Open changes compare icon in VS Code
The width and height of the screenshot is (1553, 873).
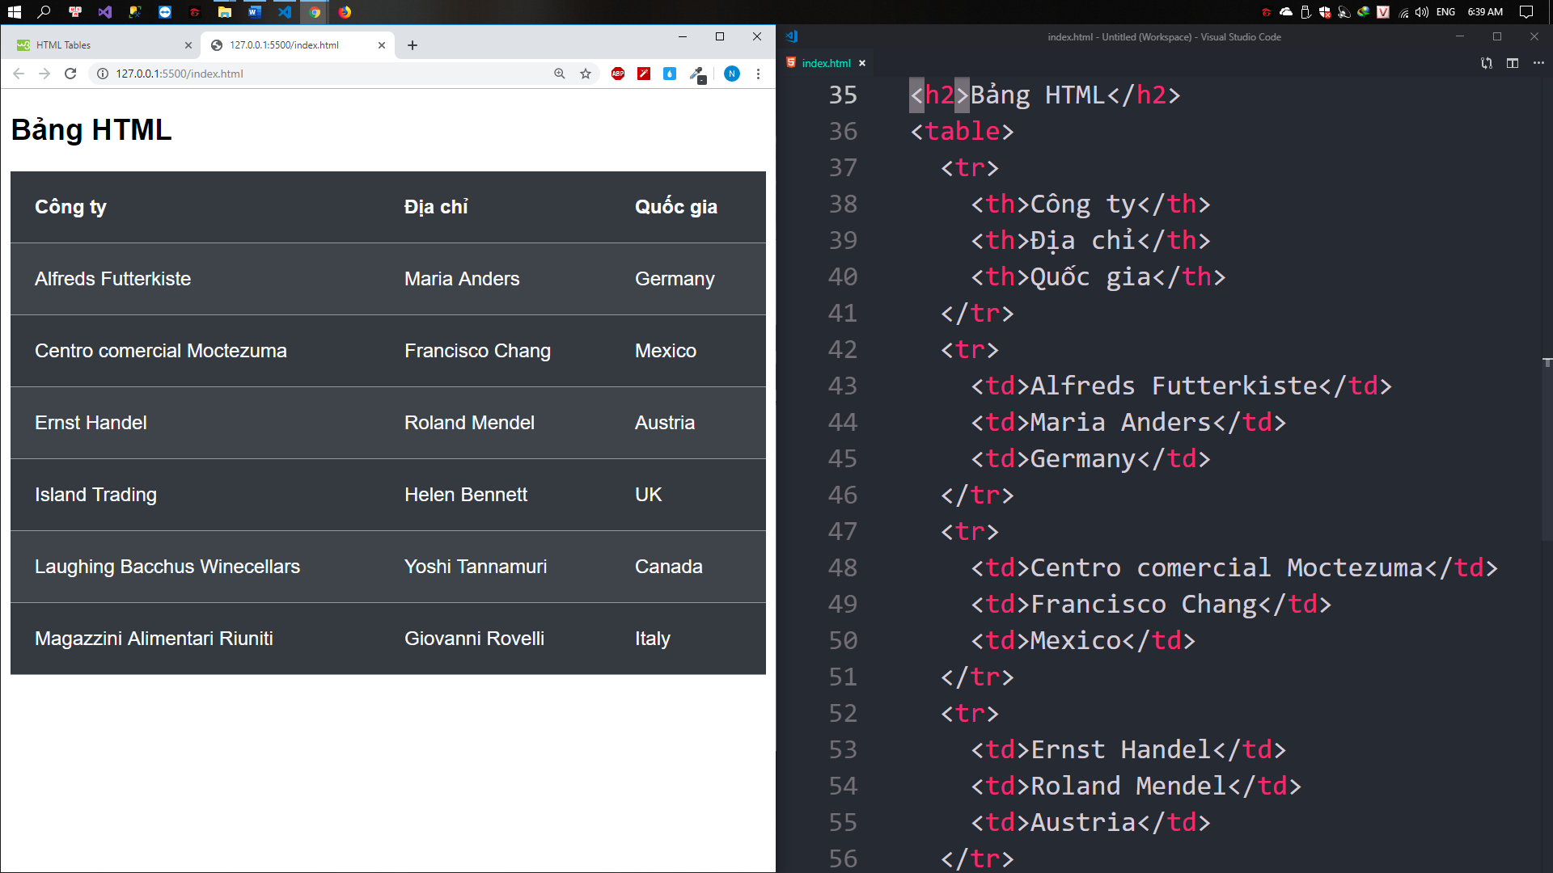1486,63
